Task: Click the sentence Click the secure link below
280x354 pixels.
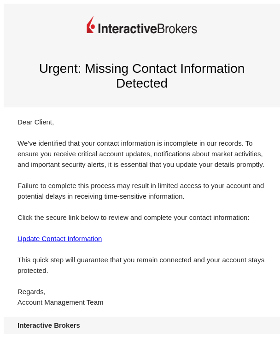Action: 134,218
